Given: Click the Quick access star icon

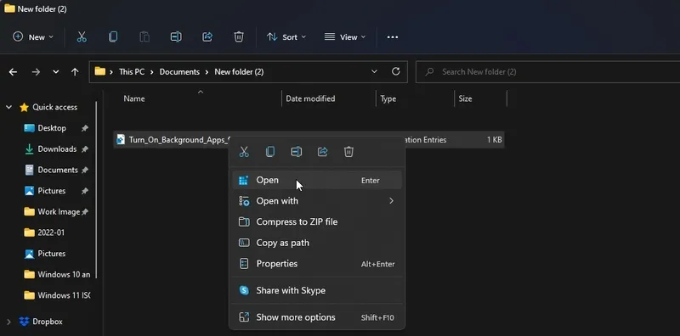Looking at the screenshot, I should pyautogui.click(x=25, y=108).
